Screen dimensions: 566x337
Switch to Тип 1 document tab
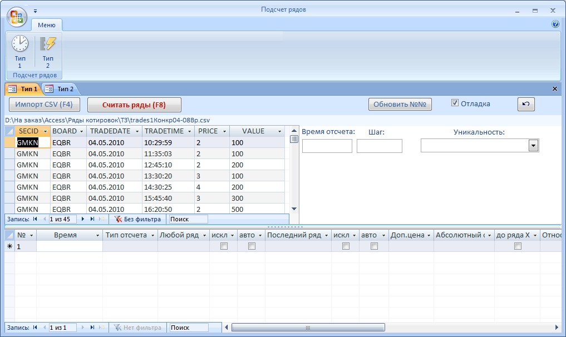click(24, 89)
